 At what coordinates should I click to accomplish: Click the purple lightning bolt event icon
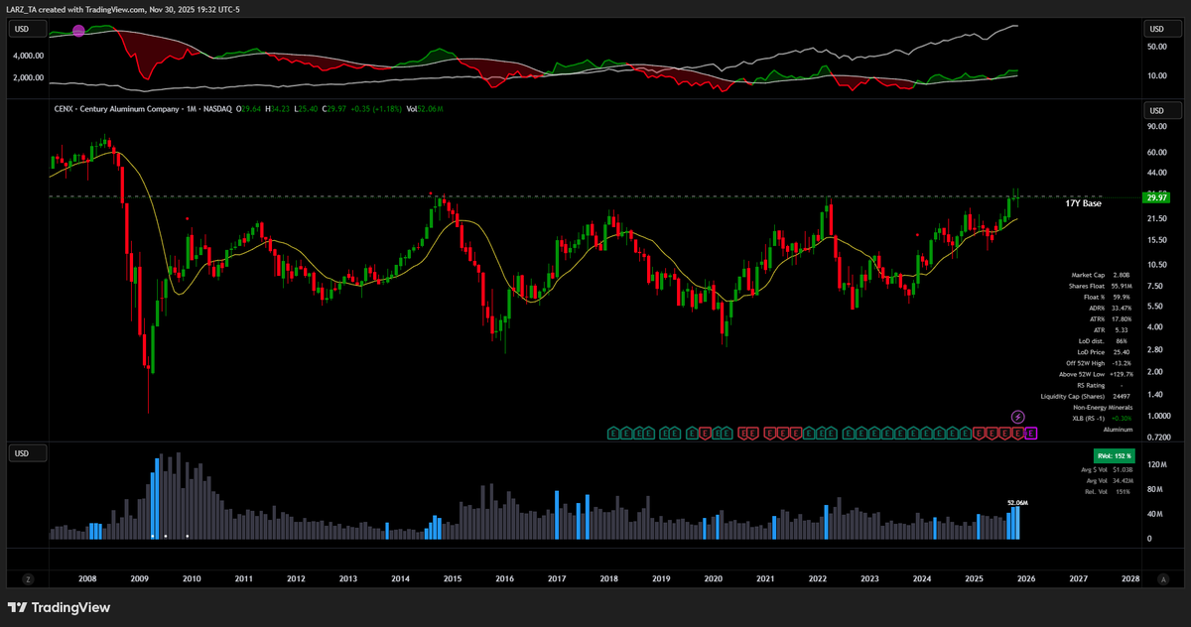coord(1017,417)
